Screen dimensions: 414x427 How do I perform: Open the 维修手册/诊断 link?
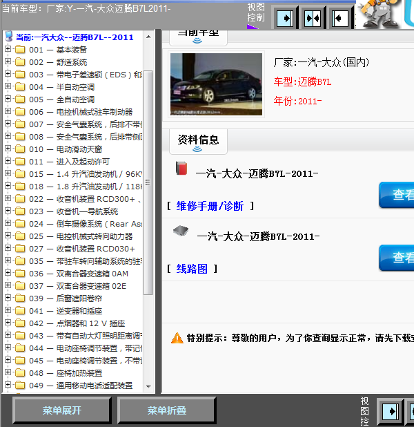210,206
